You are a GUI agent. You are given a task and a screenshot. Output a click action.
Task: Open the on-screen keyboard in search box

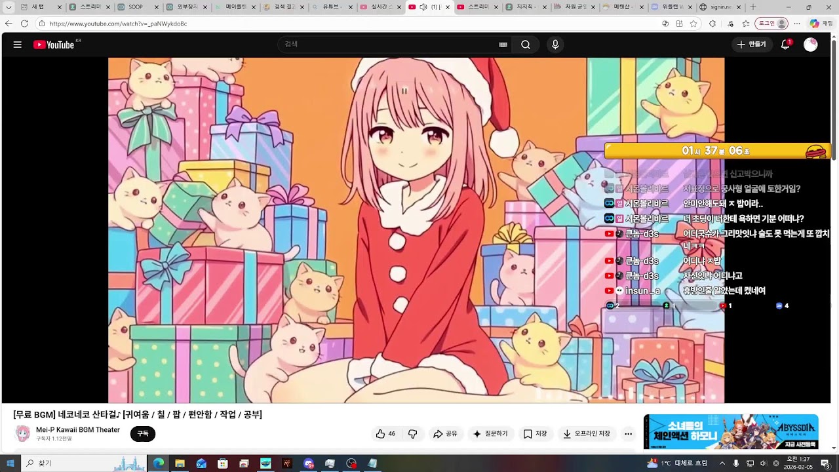[x=503, y=45]
